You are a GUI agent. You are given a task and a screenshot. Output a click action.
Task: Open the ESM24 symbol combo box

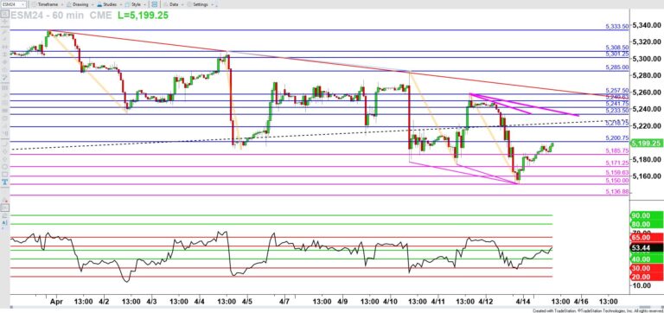(14, 4)
